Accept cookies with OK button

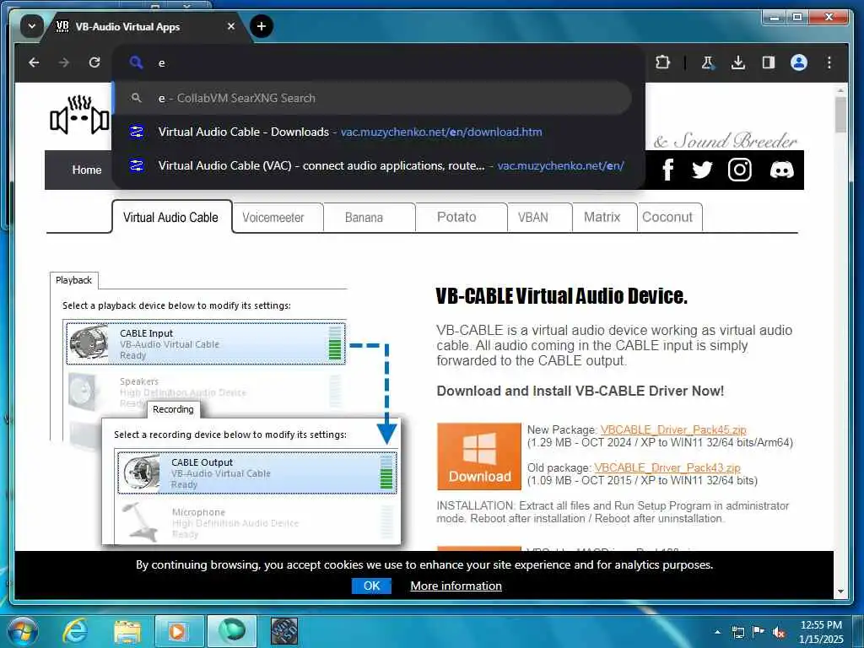[x=371, y=586]
